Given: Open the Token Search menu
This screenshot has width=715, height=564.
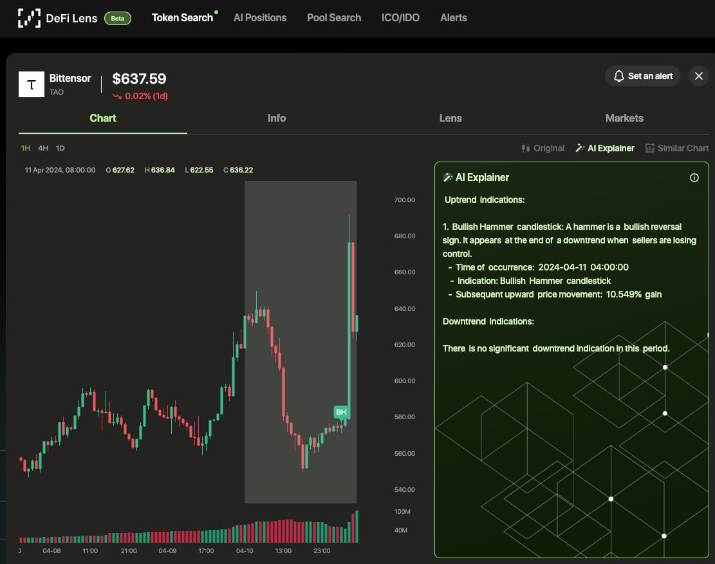Looking at the screenshot, I should point(182,18).
